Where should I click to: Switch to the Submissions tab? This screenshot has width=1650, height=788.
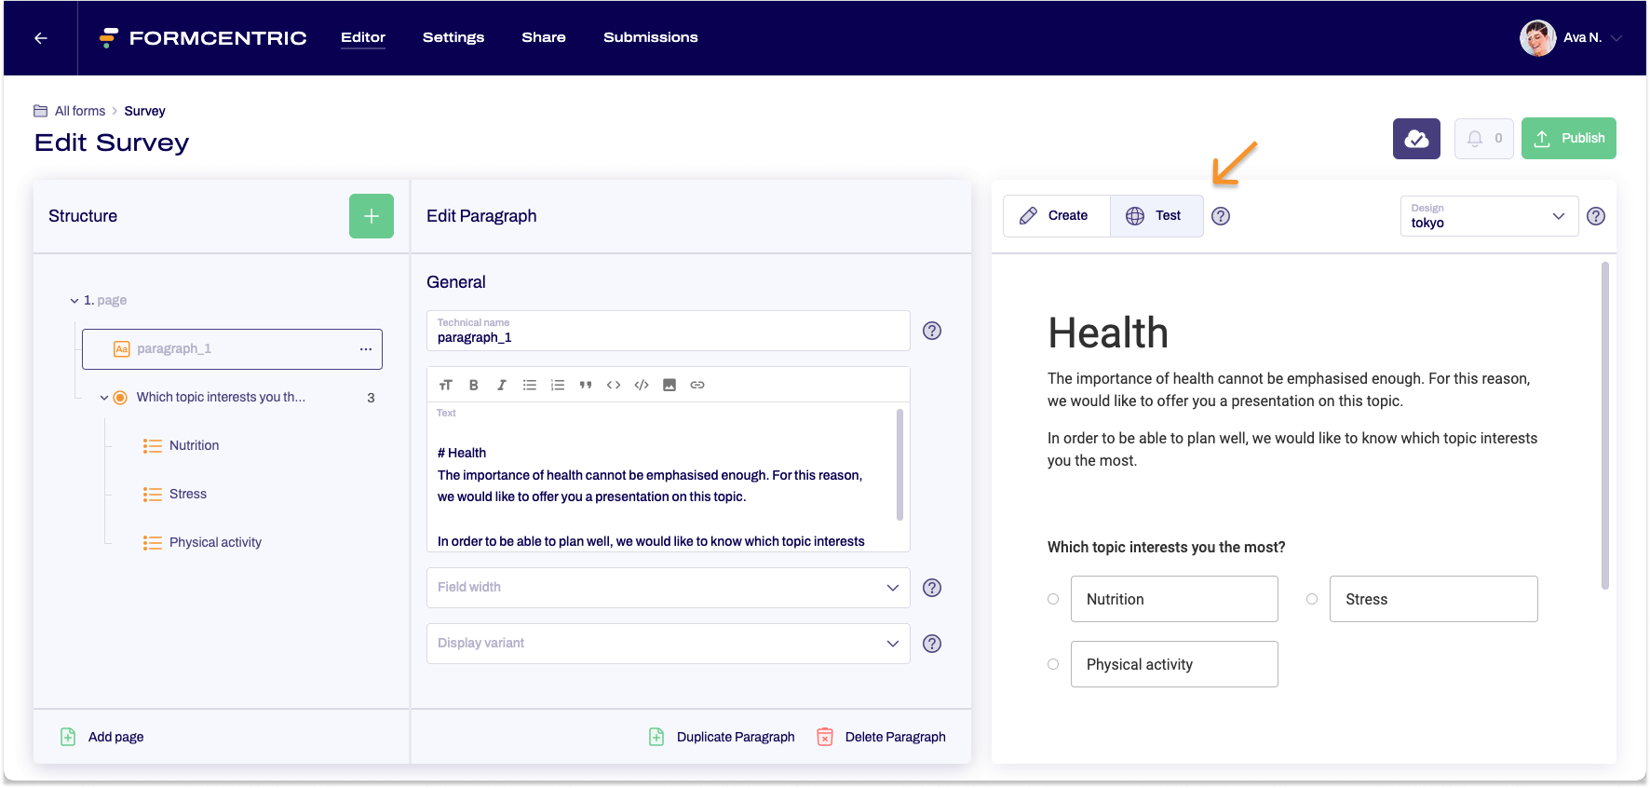click(650, 37)
